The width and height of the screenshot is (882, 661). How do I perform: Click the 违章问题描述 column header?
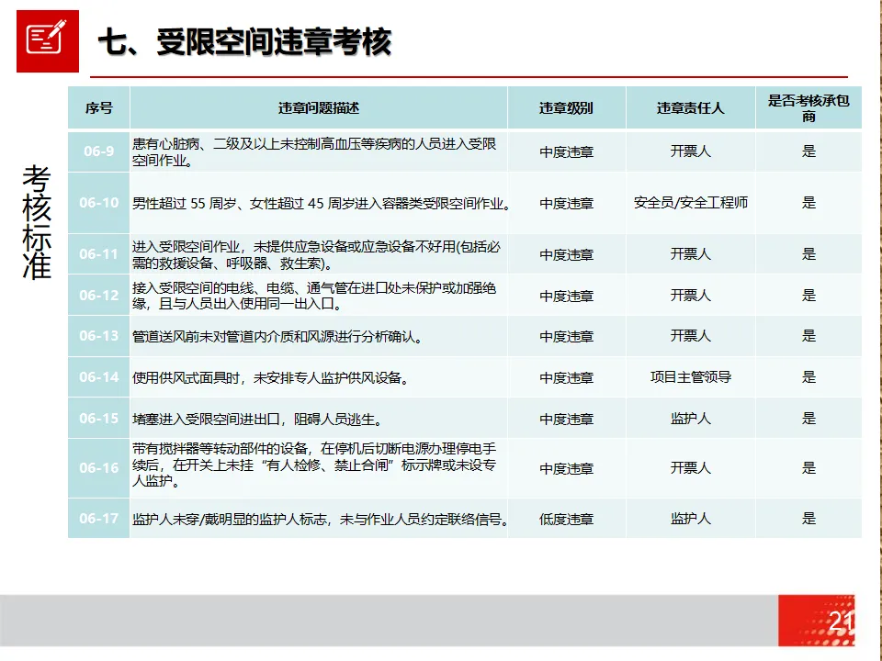[319, 108]
